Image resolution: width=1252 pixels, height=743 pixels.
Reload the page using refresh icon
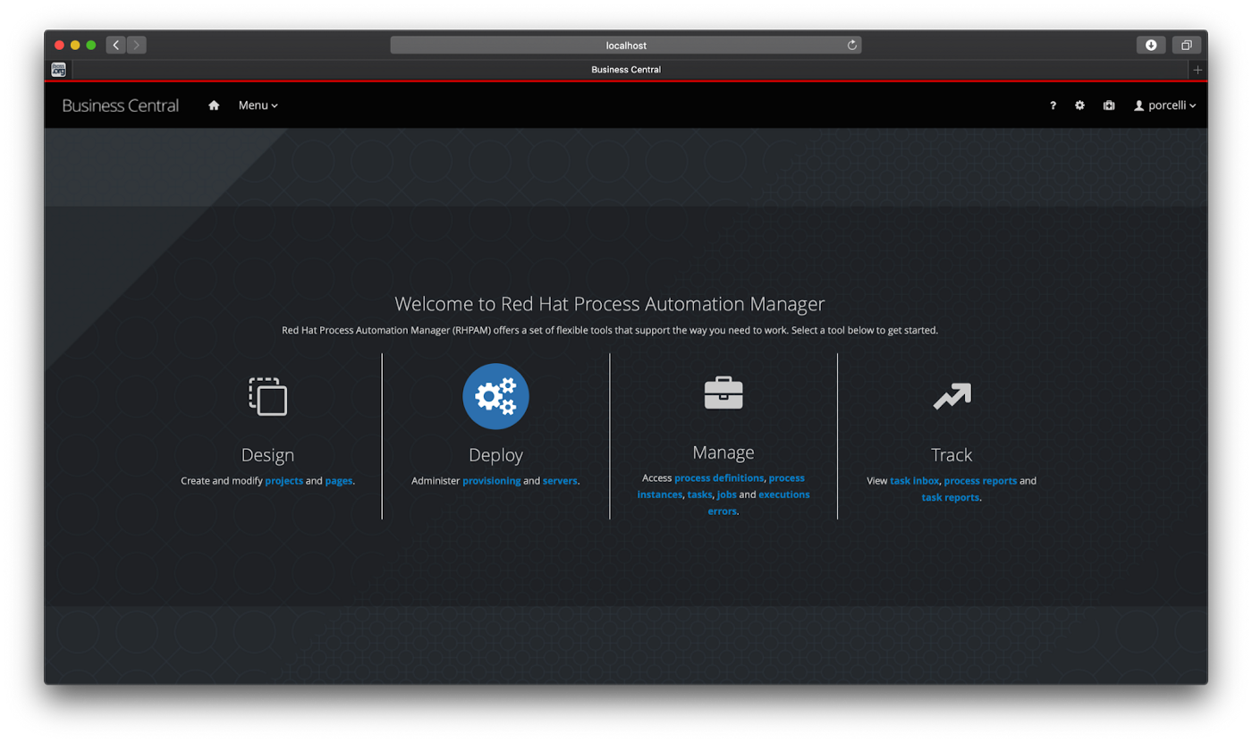coord(851,45)
